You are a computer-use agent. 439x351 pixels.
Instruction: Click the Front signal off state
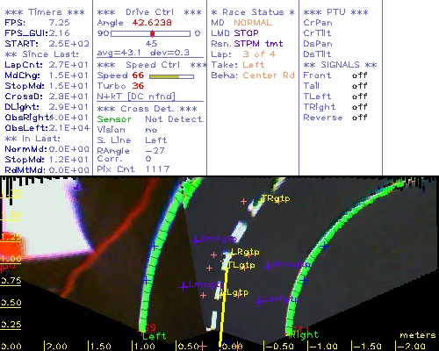(360, 75)
